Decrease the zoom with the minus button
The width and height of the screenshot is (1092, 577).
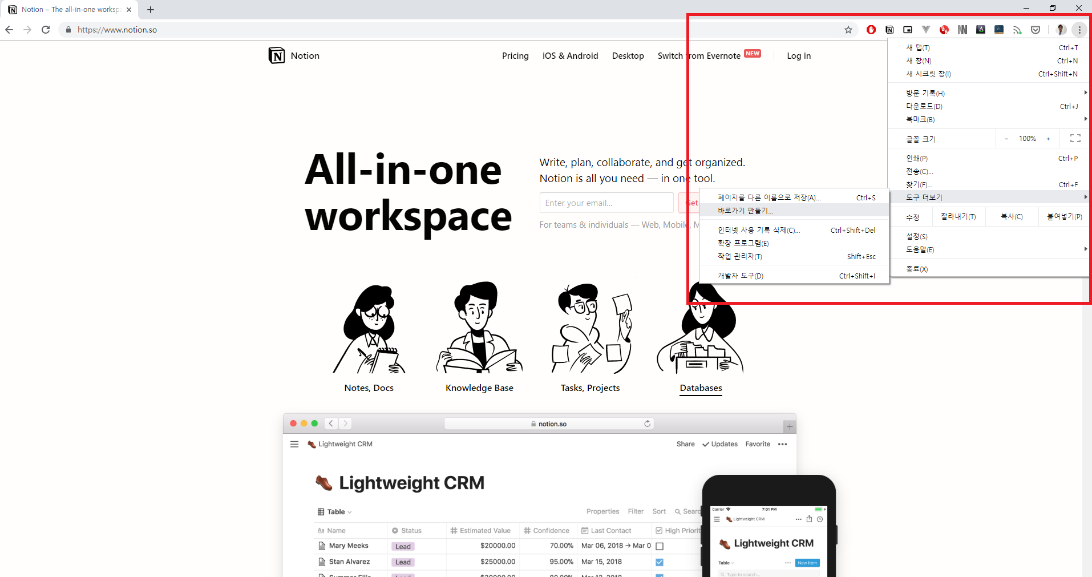coord(1006,139)
